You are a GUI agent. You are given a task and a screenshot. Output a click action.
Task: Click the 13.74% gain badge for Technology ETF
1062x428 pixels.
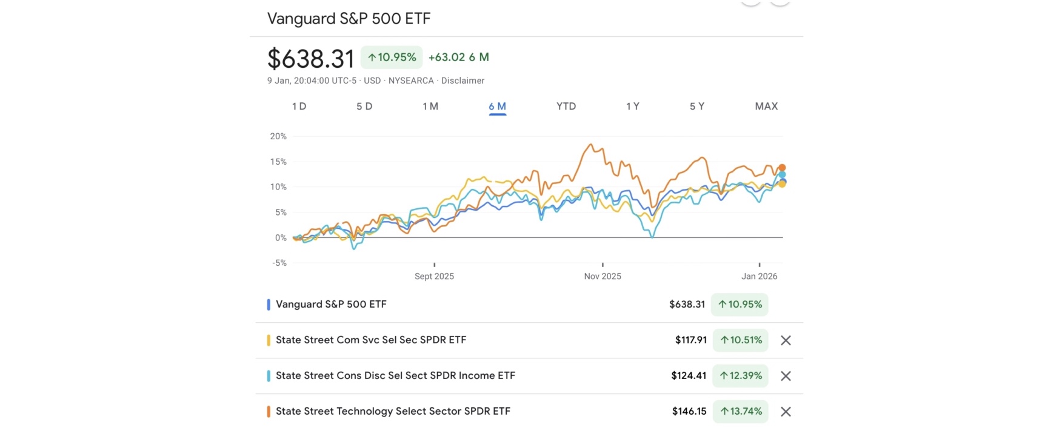[x=740, y=412]
